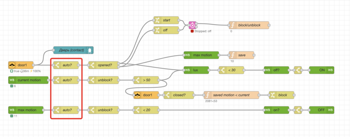Select the opened? switch node
Image resolution: width=350 pixels, height=137 pixels.
point(104,65)
